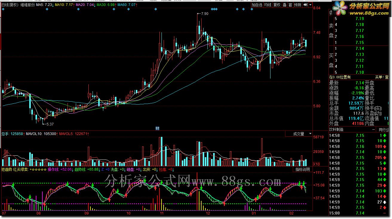Toggle 复权 price adjustment
Screen dimensions: 392x219
[277, 5]
